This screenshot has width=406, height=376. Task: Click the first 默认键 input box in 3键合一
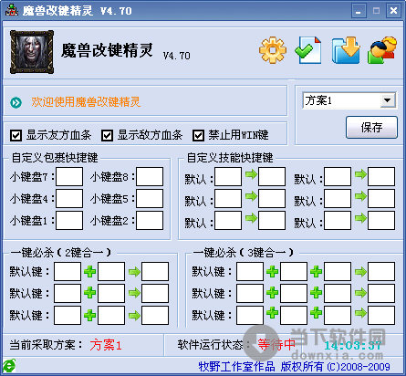pos(250,271)
